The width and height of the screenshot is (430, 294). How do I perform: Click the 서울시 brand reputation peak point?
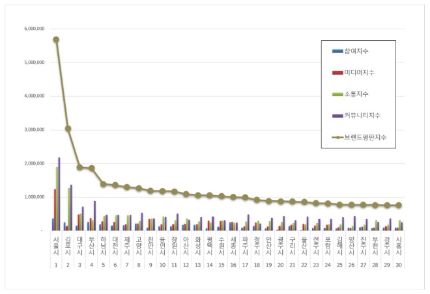pyautogui.click(x=56, y=39)
